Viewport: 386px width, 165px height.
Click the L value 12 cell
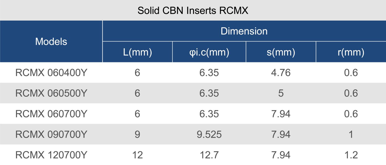(x=137, y=155)
